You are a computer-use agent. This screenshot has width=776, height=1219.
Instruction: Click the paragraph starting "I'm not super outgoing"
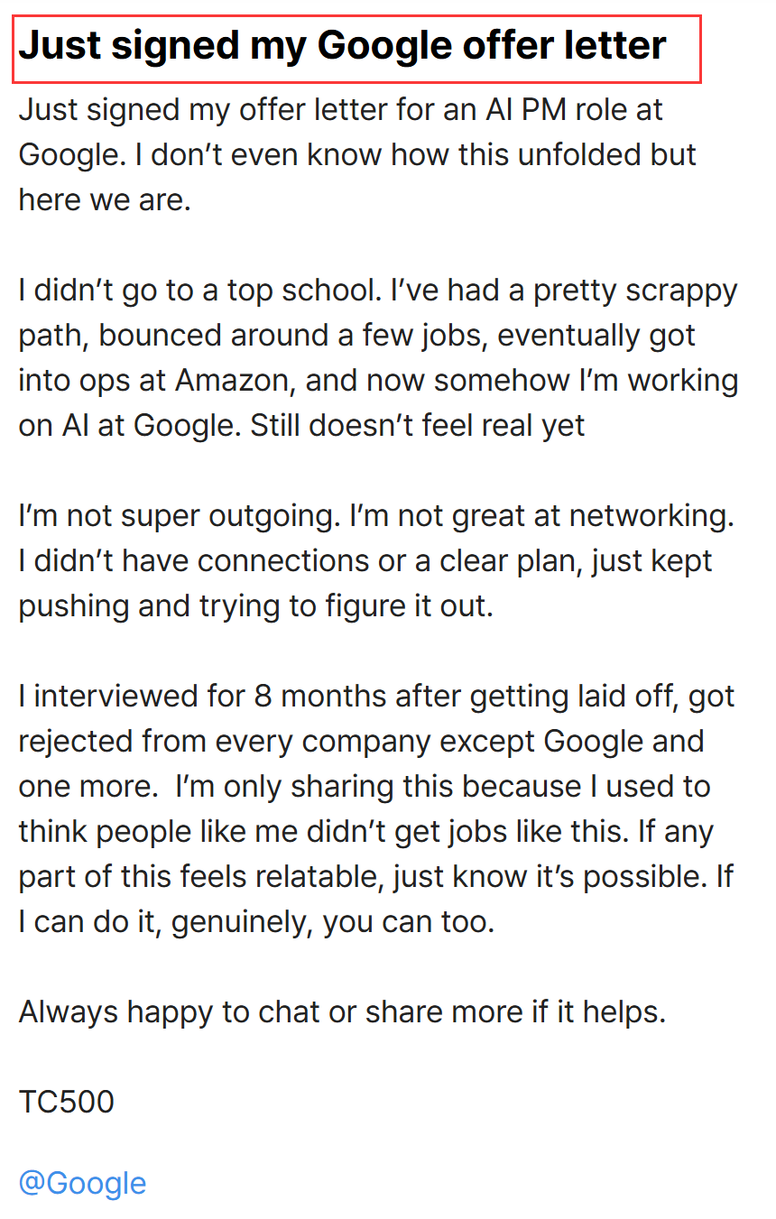(x=377, y=561)
